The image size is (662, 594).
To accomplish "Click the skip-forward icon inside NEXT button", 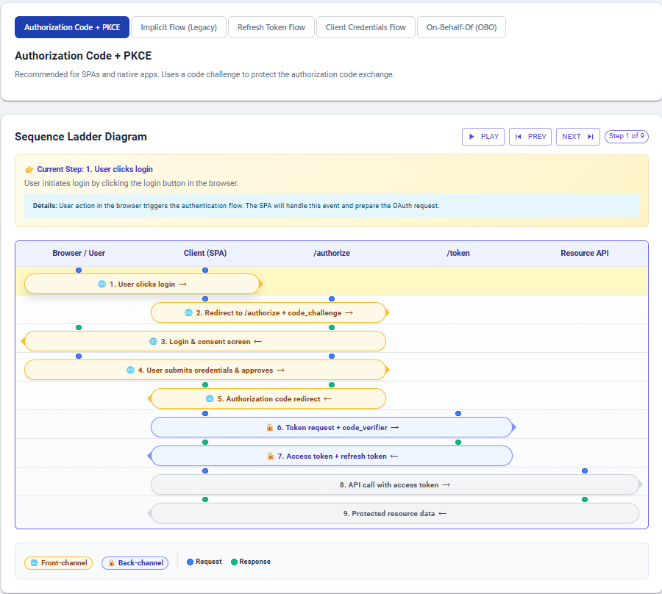I will (x=589, y=136).
